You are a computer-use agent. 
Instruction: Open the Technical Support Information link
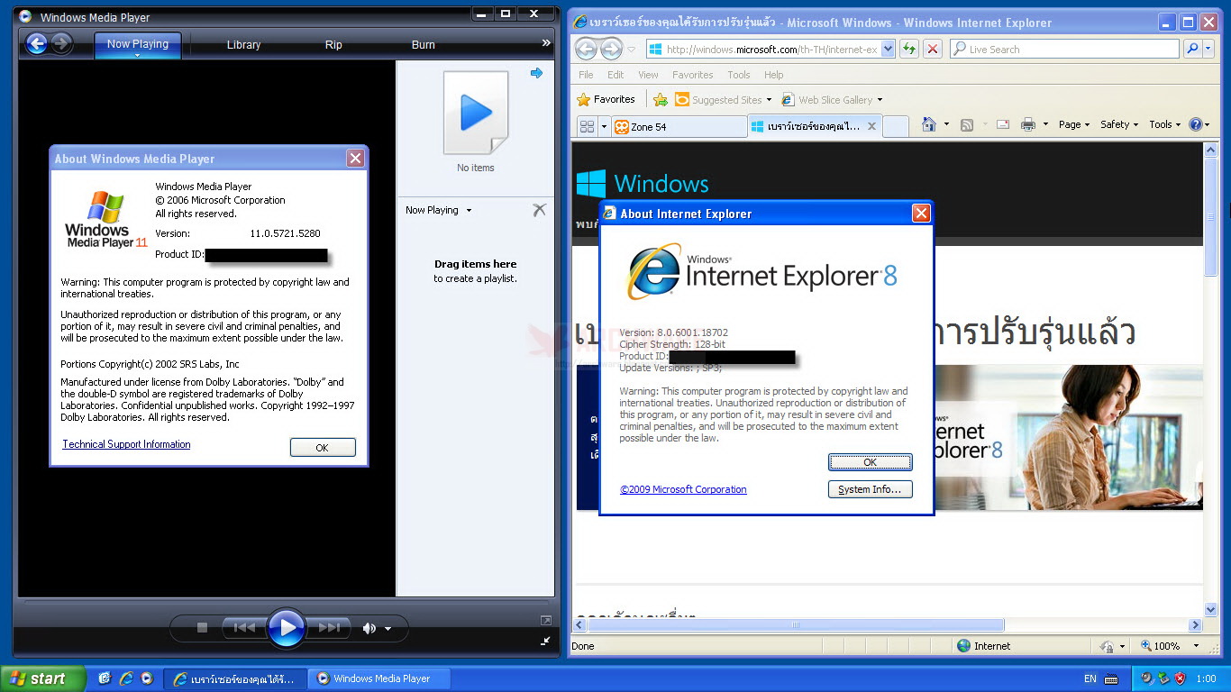pyautogui.click(x=126, y=444)
